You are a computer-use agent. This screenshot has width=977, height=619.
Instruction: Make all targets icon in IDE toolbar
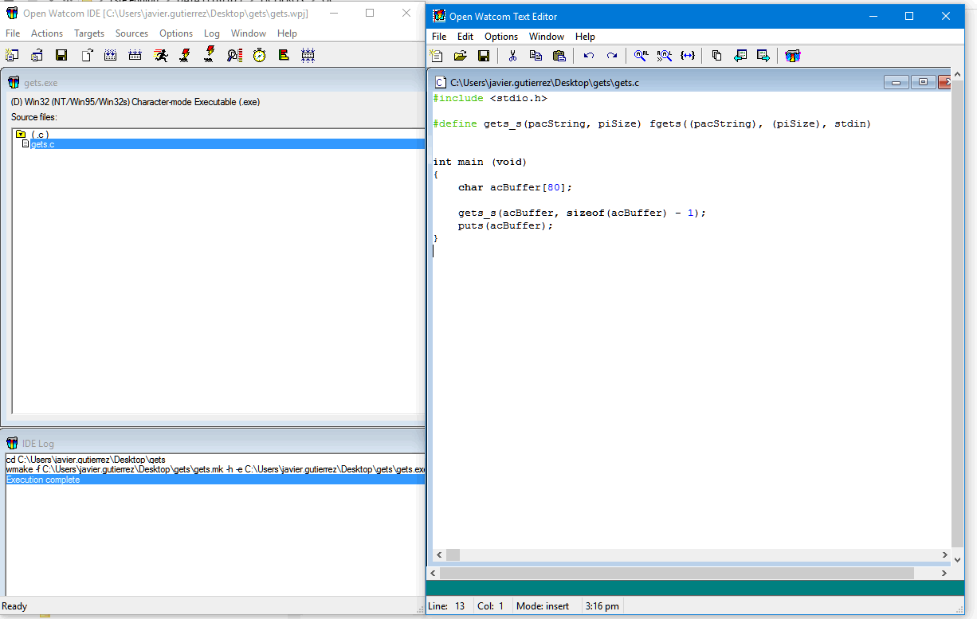click(x=135, y=55)
